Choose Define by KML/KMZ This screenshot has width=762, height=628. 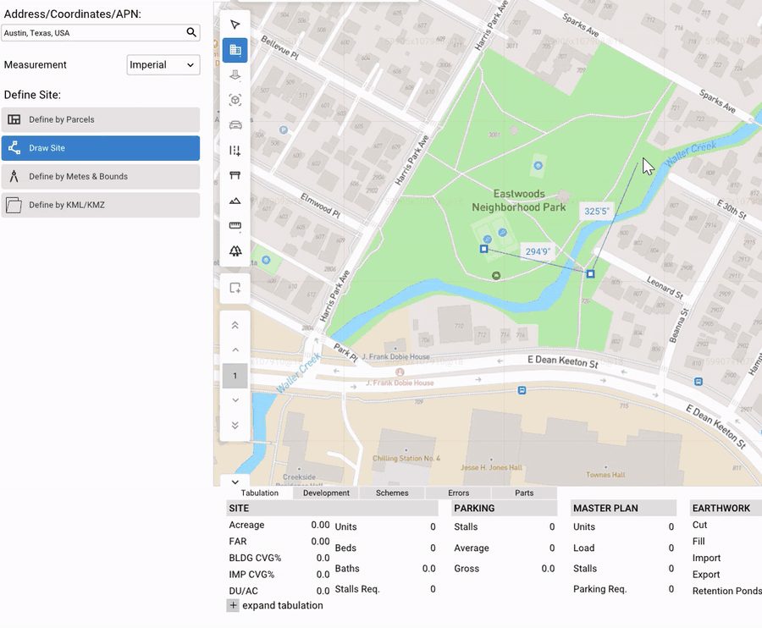point(101,205)
